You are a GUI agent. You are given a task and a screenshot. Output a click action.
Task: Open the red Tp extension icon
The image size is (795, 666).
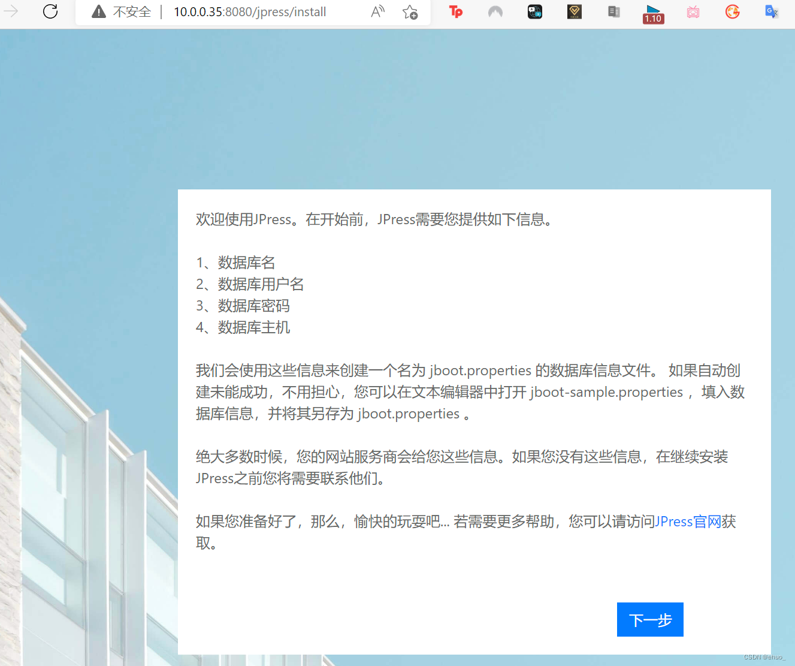(456, 11)
